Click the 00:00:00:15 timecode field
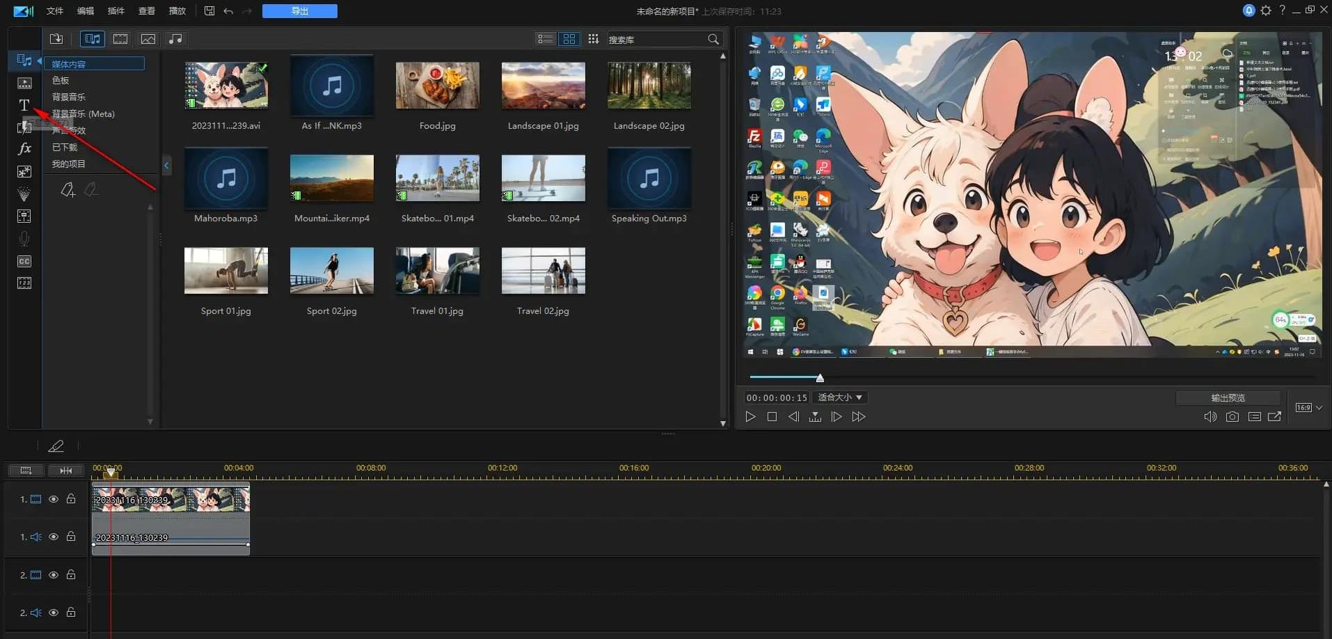Screen dimensions: 1332x639 pos(777,397)
